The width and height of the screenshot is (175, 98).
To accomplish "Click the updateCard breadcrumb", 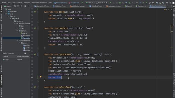I will pos(74,3).
